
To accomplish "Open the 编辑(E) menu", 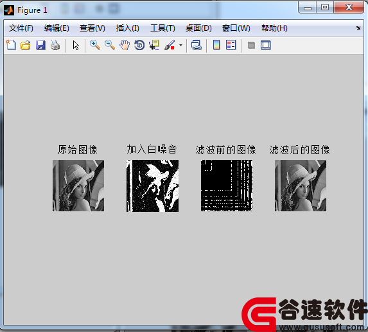I will [57, 28].
